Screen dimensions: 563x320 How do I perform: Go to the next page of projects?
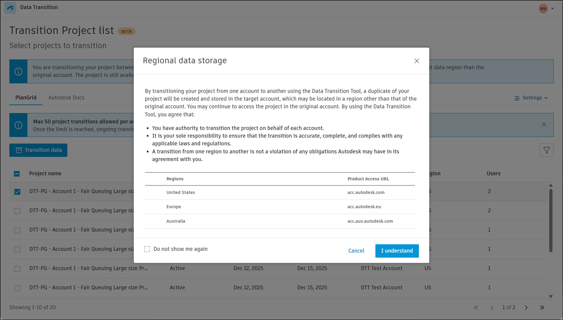tap(526, 307)
